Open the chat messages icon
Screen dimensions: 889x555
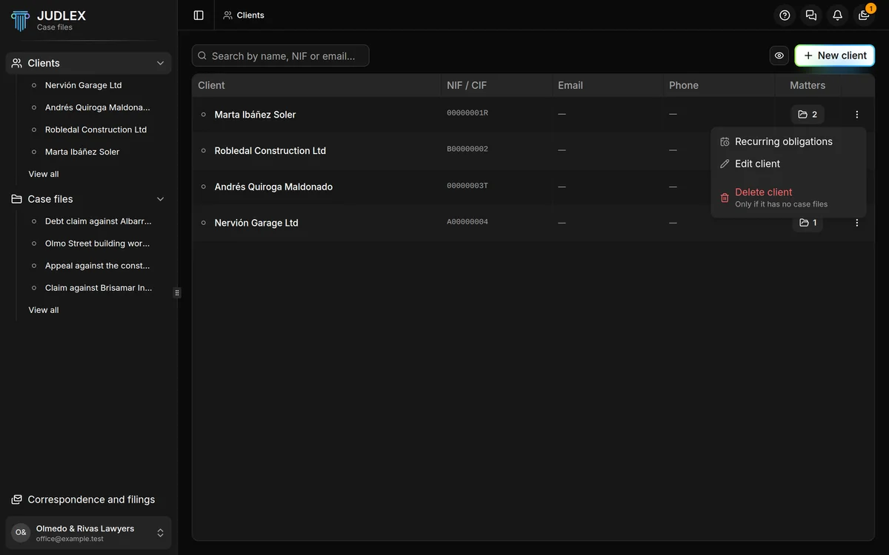coord(811,15)
